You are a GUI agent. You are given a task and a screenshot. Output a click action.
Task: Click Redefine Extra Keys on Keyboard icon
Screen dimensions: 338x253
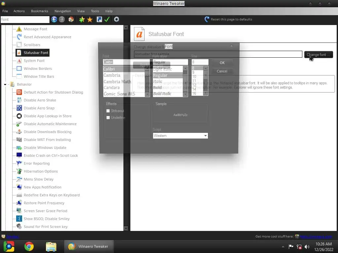pos(19,195)
